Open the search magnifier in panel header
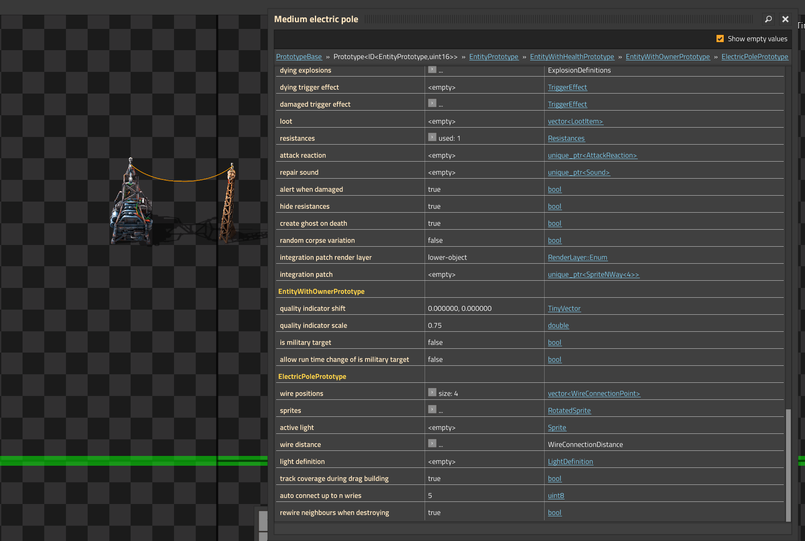 [768, 19]
